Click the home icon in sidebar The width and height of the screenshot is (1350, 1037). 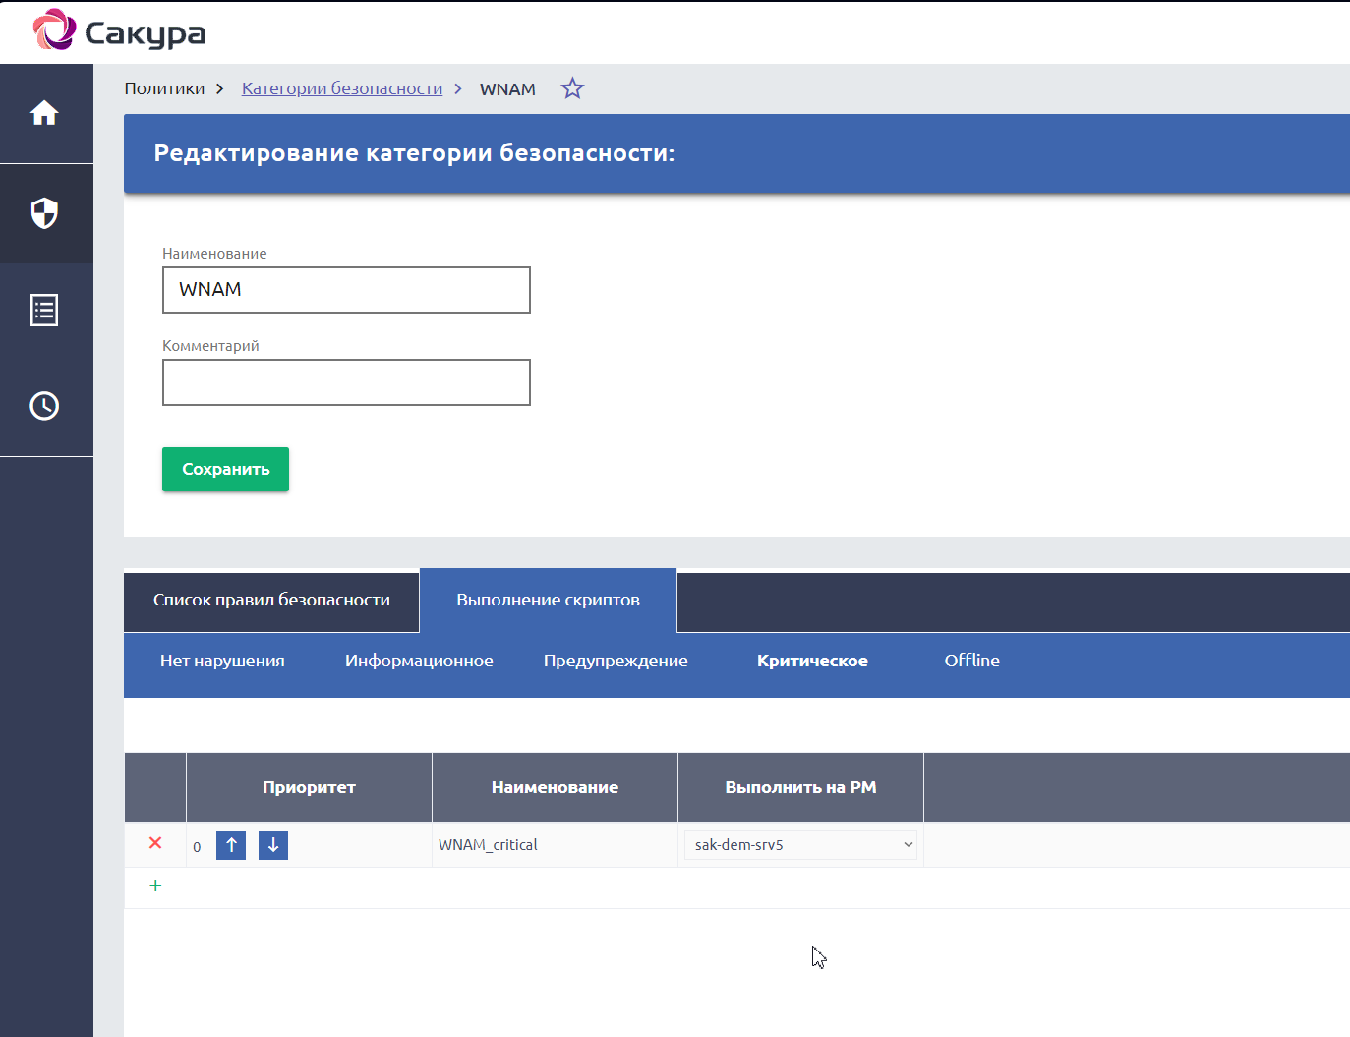click(44, 113)
